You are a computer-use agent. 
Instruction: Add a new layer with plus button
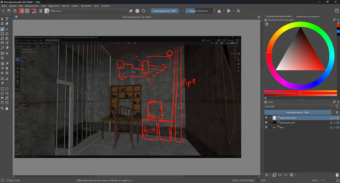(267, 175)
